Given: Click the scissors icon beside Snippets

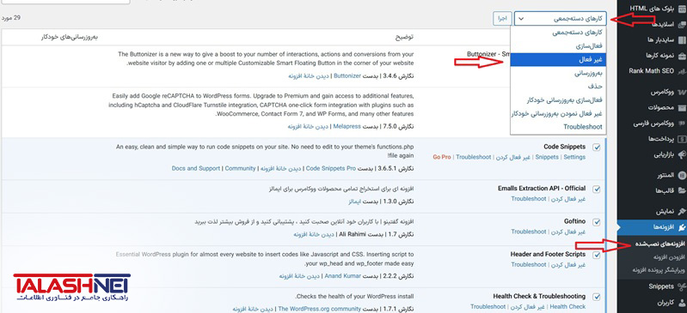Looking at the screenshot, I should click(x=682, y=286).
